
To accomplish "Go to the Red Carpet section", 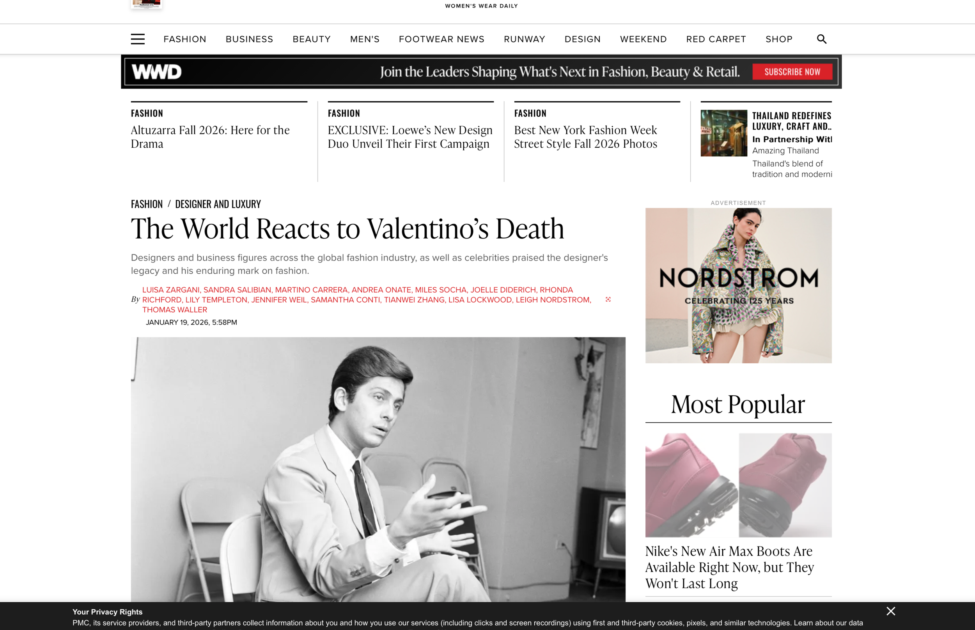I will 716,39.
